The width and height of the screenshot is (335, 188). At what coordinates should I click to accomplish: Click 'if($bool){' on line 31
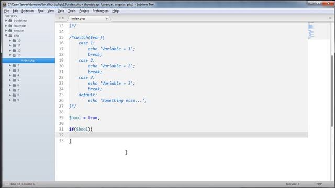tap(81, 129)
